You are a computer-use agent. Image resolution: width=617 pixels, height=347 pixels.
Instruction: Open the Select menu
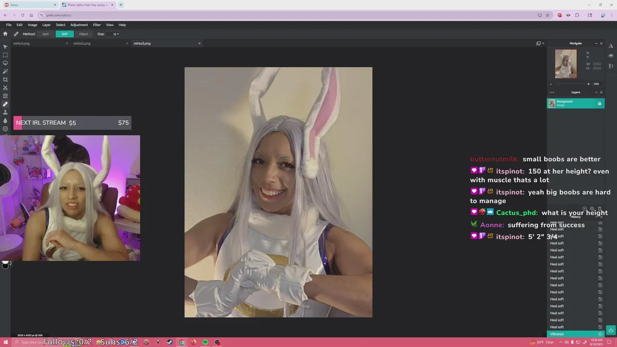(60, 25)
